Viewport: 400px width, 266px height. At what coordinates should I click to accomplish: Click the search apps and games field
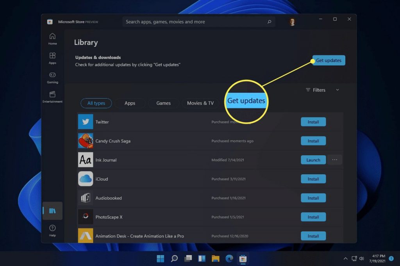pyautogui.click(x=198, y=21)
